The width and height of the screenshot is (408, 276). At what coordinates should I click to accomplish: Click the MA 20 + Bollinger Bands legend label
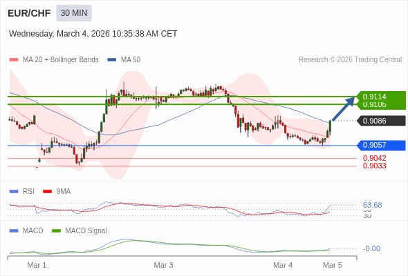click(61, 60)
